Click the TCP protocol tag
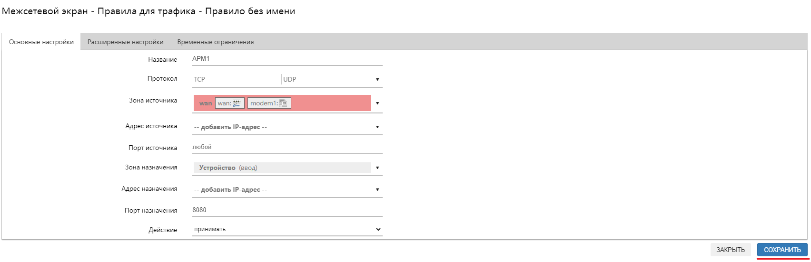Screen dimensions: 811x262 pos(199,80)
